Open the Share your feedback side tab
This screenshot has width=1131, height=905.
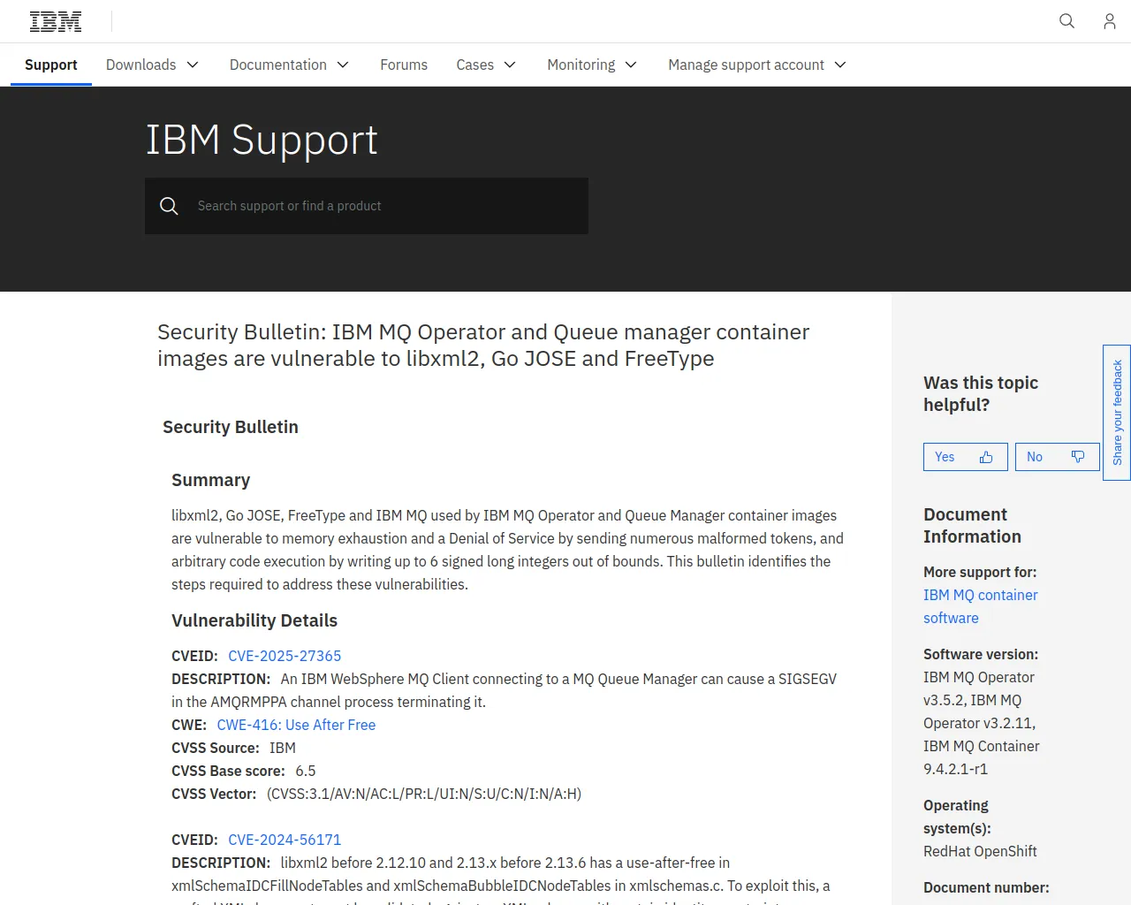click(x=1117, y=413)
